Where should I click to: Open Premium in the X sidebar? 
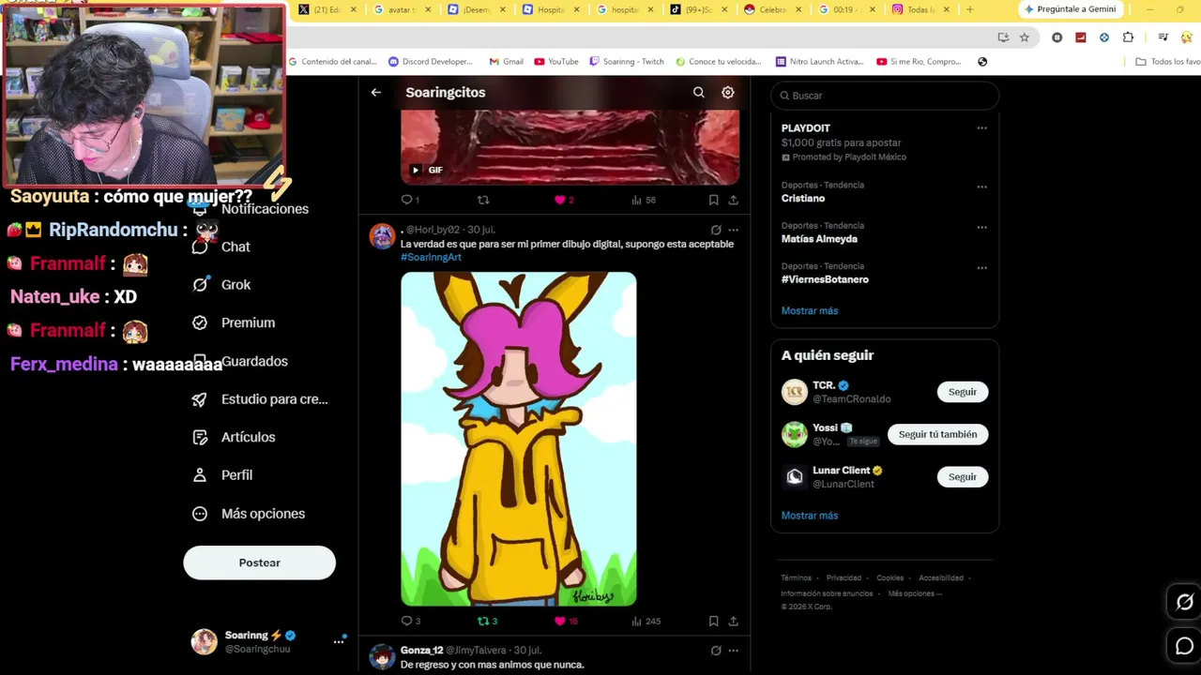(233, 322)
